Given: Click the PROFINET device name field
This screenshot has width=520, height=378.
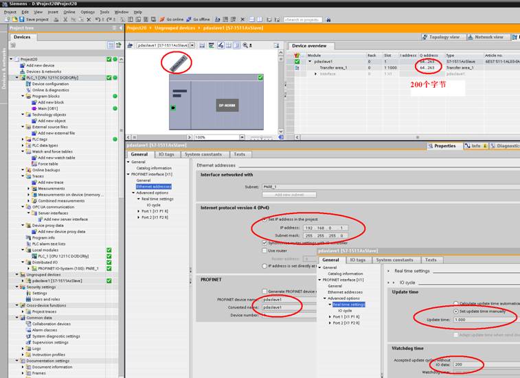Looking at the screenshot, I should point(289,300).
